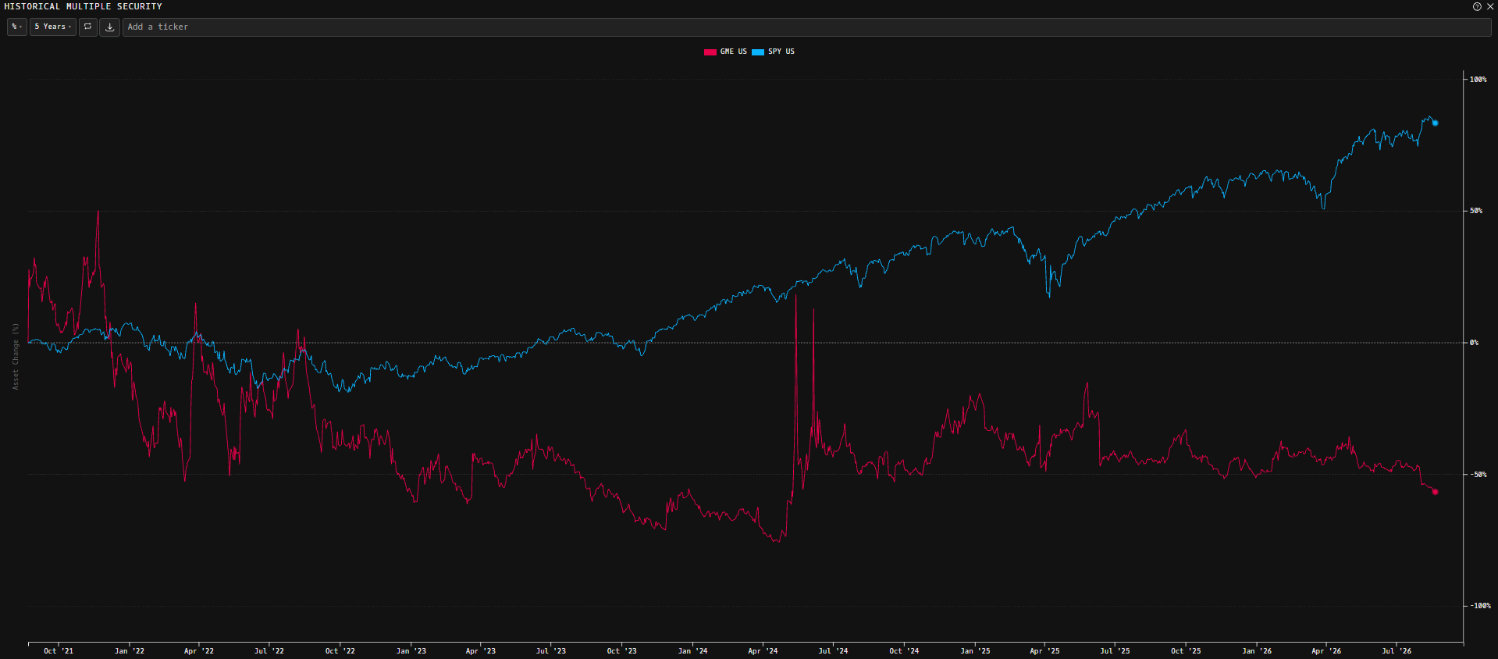The height and width of the screenshot is (659, 1498).
Task: Click the blue SPY US legend swatch
Action: coord(758,52)
